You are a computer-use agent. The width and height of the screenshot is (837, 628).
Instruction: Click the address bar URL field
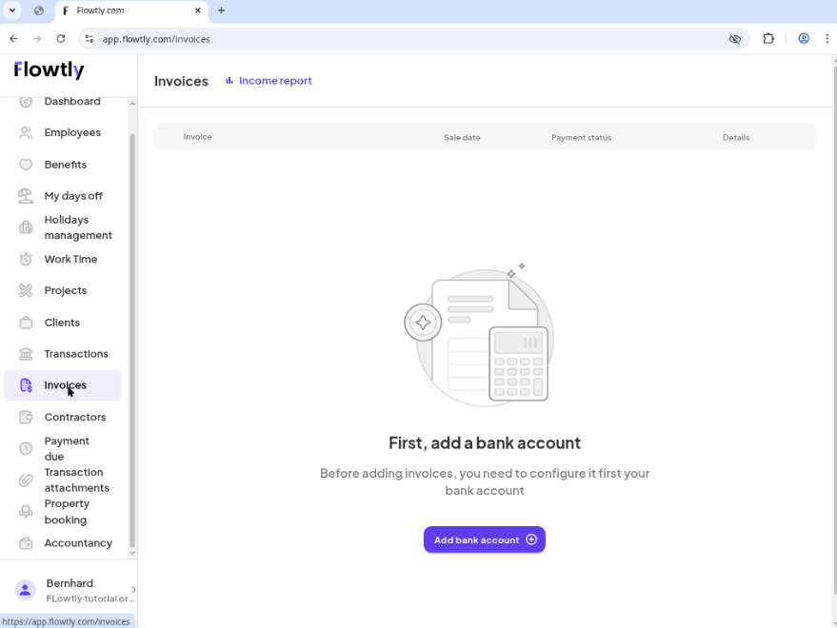pos(381,39)
